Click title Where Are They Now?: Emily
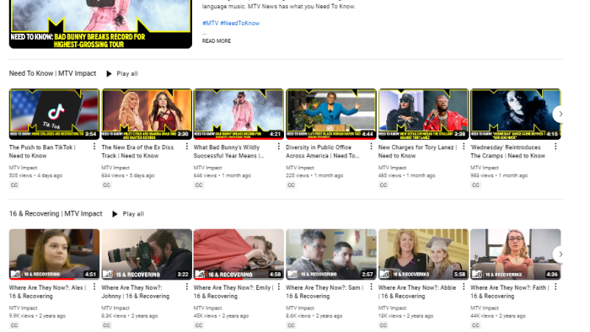590x332 pixels. click(x=233, y=292)
